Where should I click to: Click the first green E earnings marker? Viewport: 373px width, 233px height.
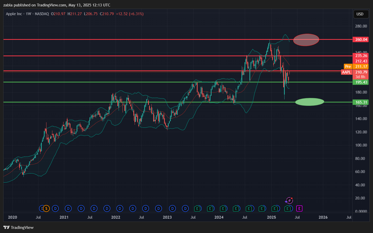(197, 208)
